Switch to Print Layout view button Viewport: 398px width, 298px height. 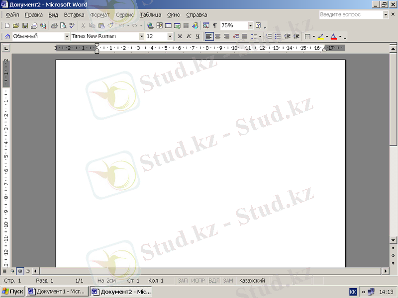(20, 271)
